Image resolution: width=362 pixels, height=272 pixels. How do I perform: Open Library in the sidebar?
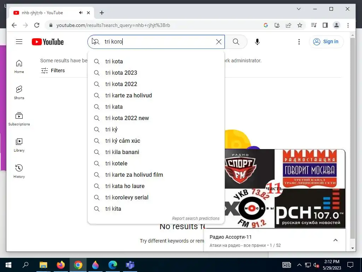pyautogui.click(x=19, y=145)
